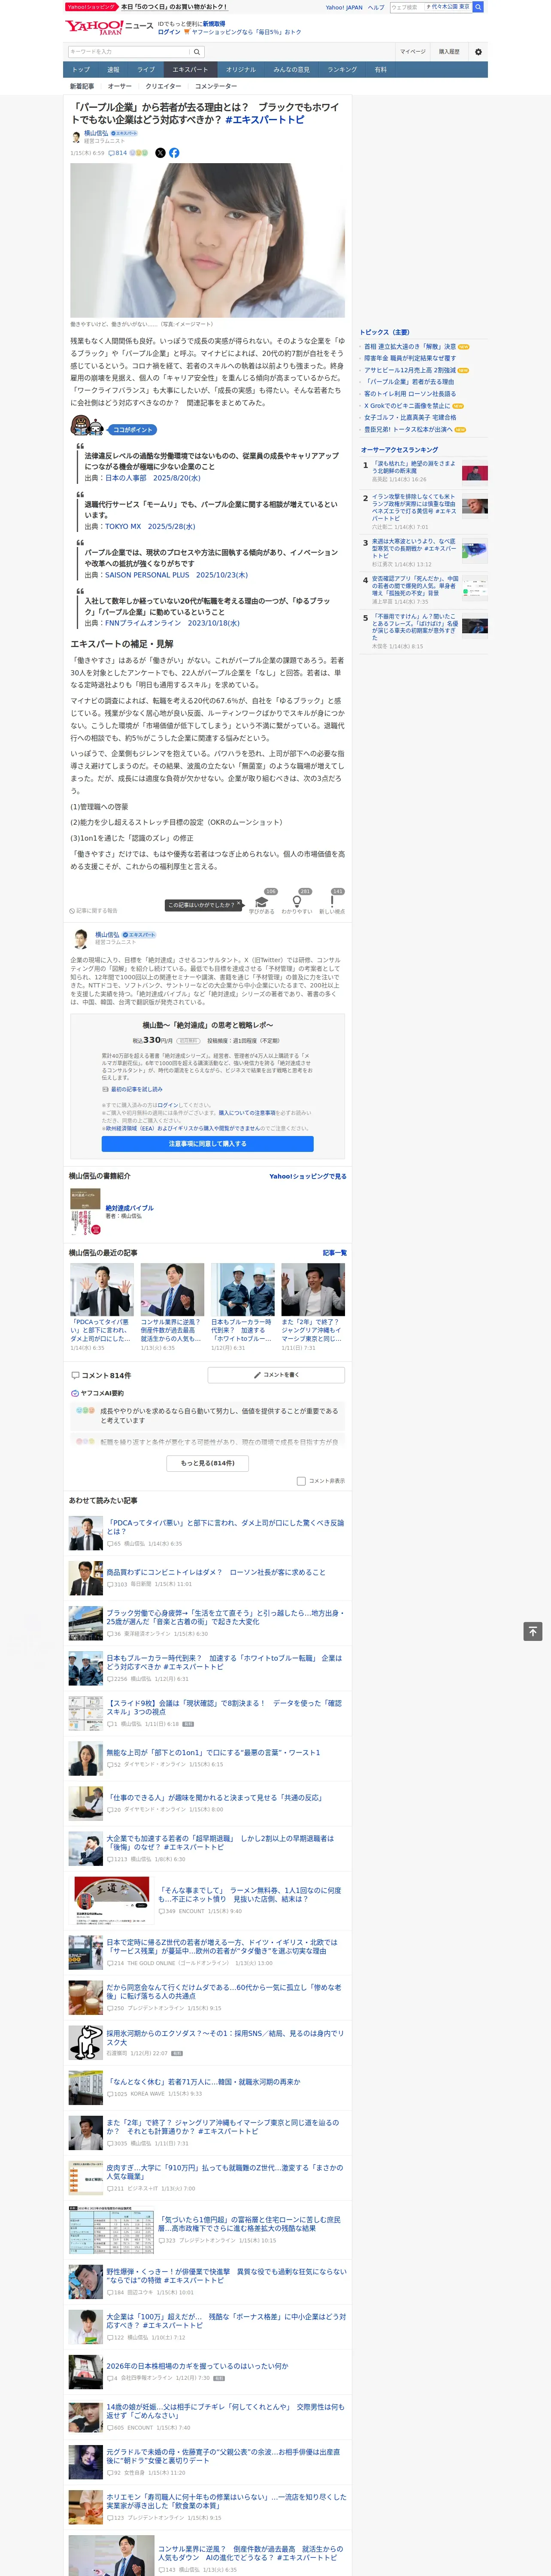Open the 有料 tab
Screen dimensions: 551x2576
(381, 70)
